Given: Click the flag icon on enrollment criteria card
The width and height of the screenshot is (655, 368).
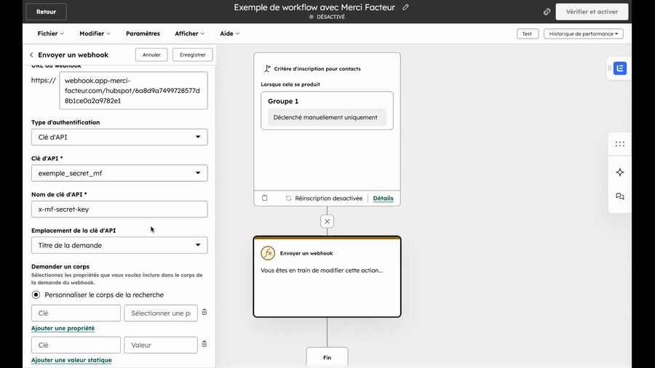Looking at the screenshot, I should coord(267,68).
